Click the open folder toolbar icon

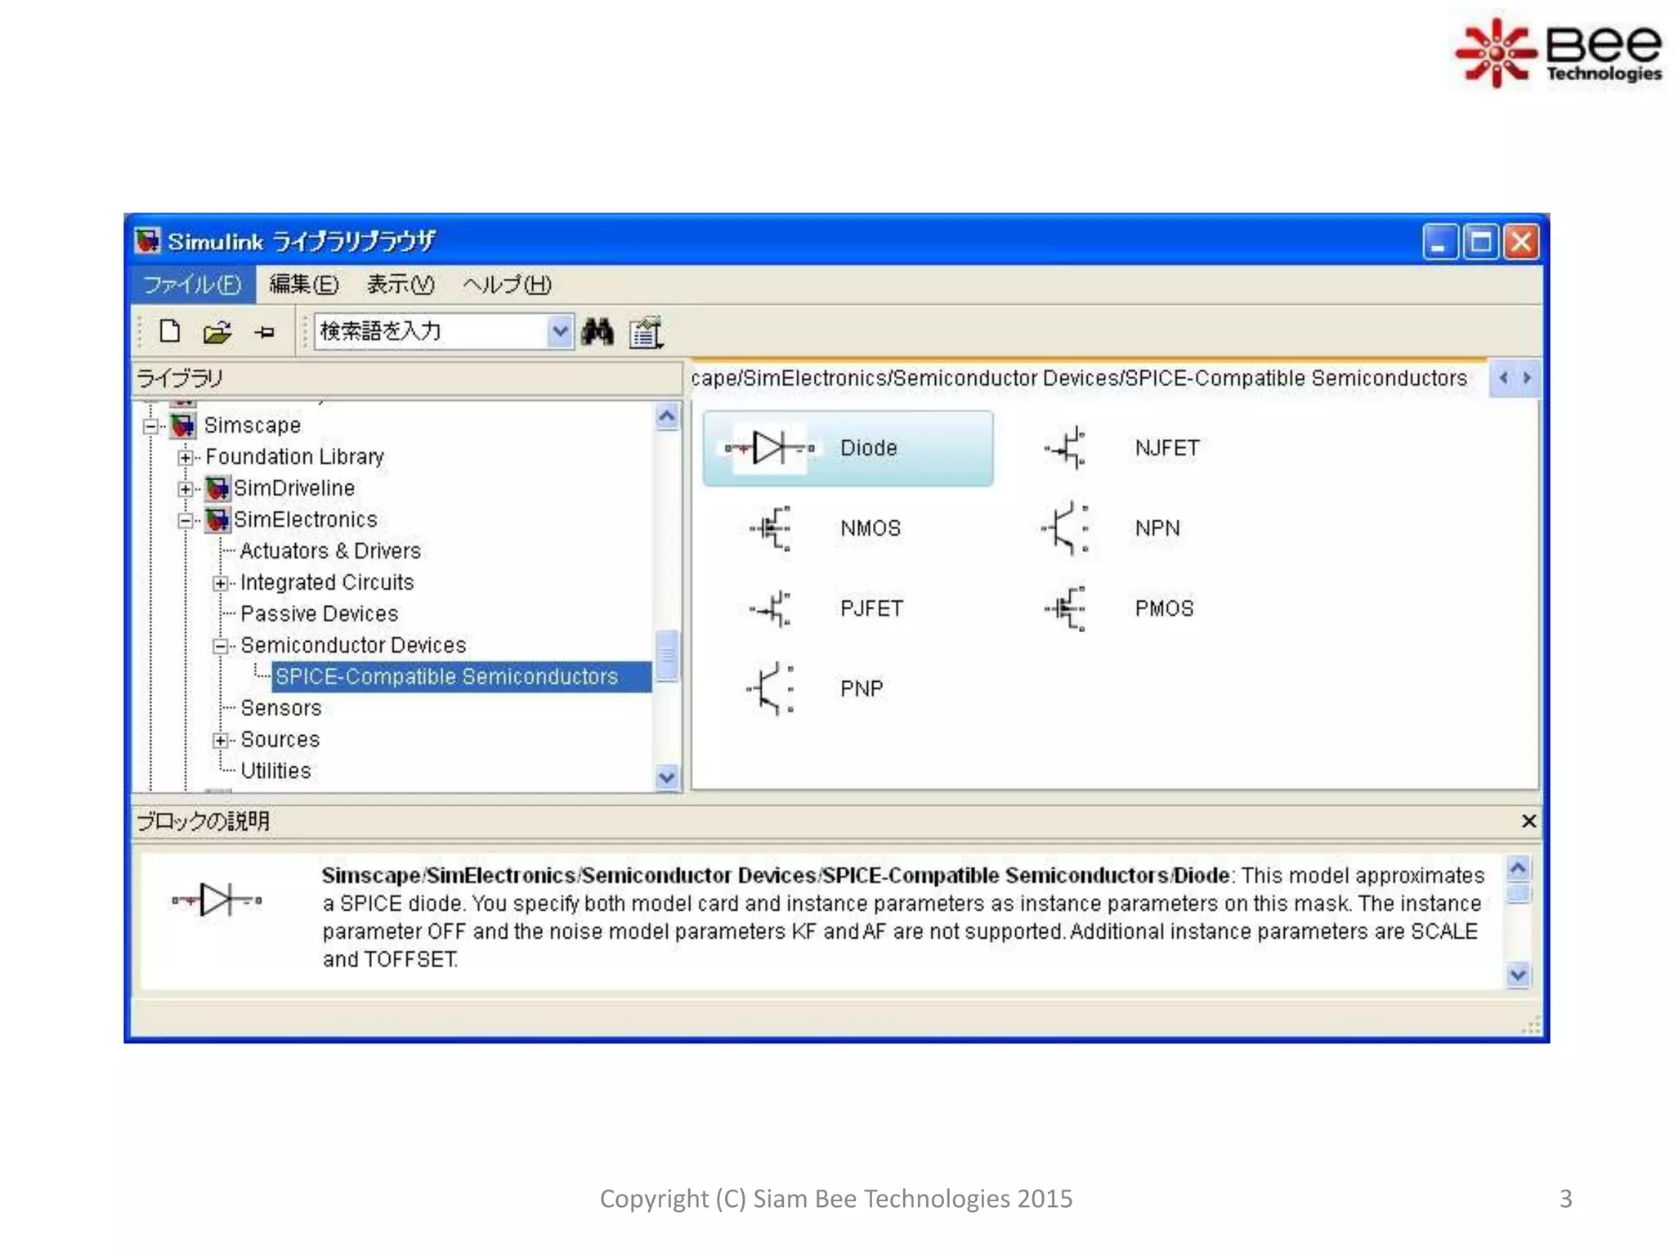tap(217, 332)
